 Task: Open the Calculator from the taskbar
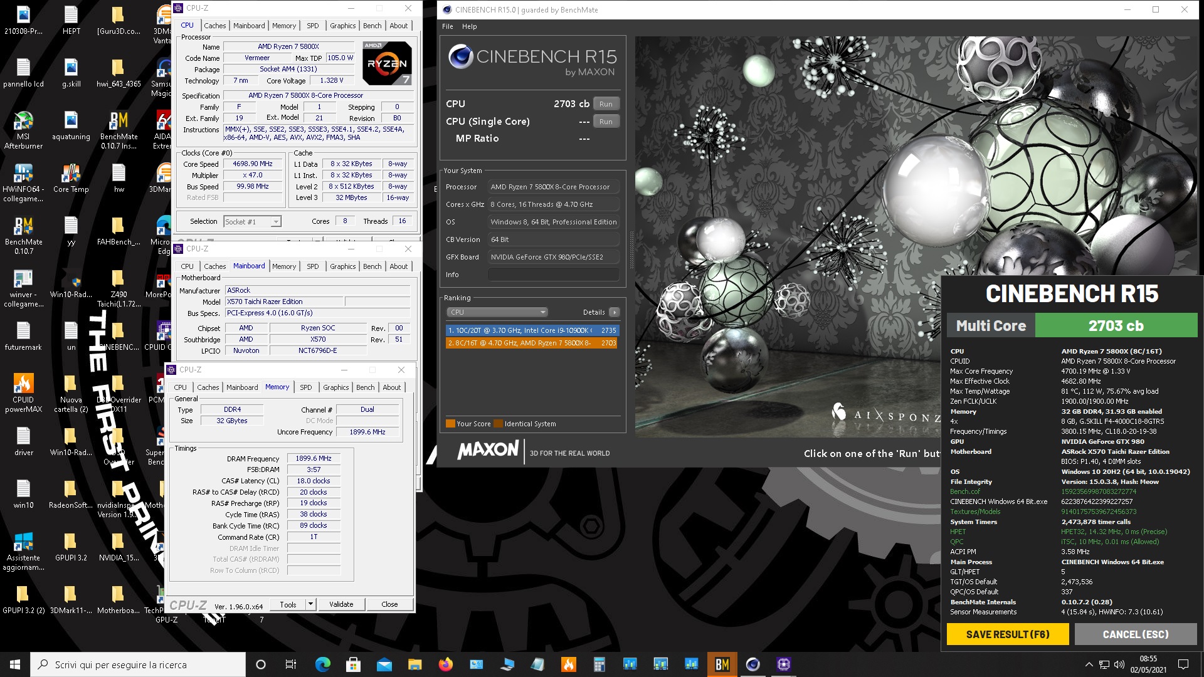click(599, 664)
